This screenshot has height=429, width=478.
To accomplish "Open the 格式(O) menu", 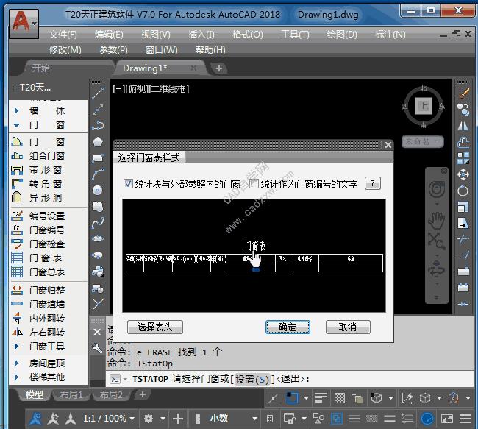I will [248, 35].
